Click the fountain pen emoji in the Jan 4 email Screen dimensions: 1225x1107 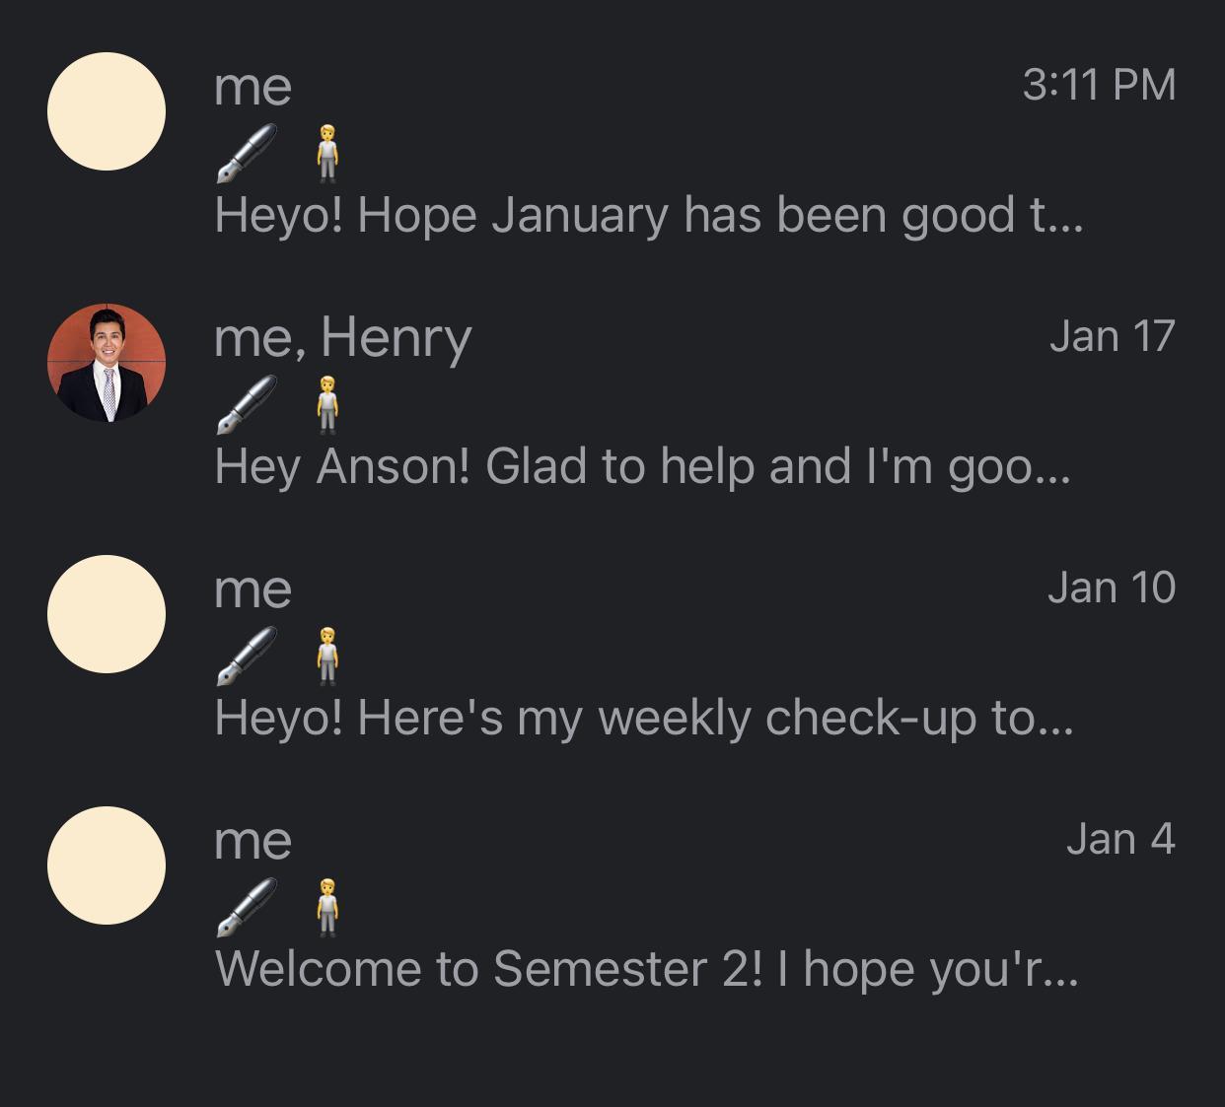[x=247, y=909]
